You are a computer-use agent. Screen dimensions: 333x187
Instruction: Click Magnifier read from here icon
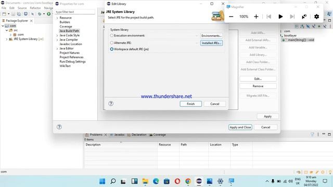coord(304,17)
